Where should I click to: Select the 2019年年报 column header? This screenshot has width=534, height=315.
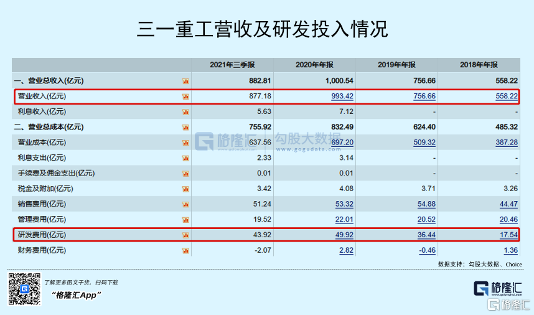point(396,65)
